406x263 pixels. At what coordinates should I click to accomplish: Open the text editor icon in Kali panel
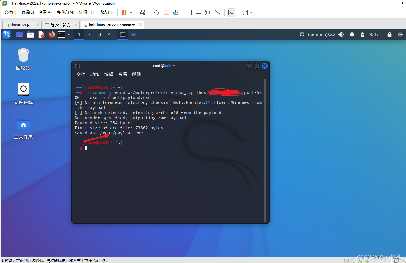pyautogui.click(x=41, y=34)
